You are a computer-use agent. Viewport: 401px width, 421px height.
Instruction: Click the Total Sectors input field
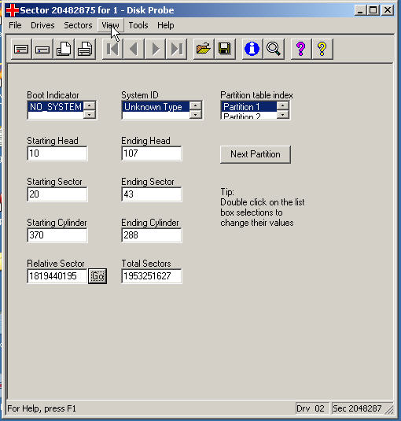pyautogui.click(x=152, y=276)
